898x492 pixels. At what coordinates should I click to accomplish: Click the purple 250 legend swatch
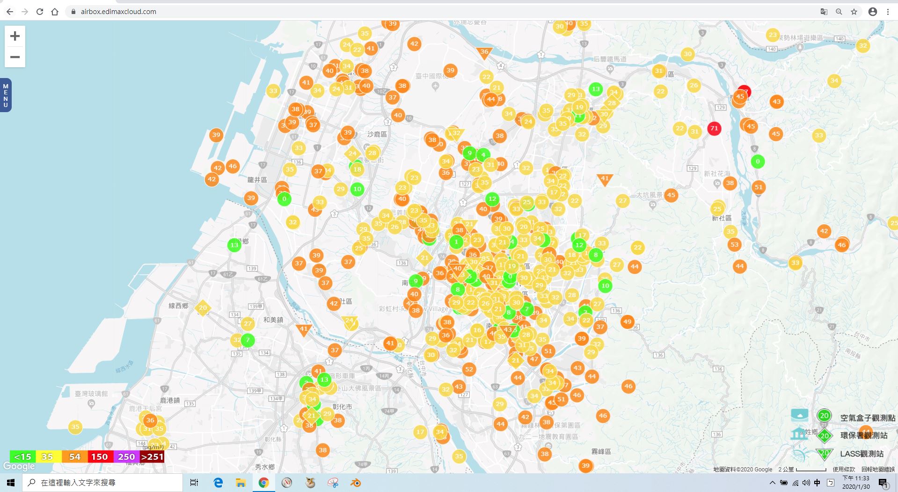pyautogui.click(x=126, y=457)
